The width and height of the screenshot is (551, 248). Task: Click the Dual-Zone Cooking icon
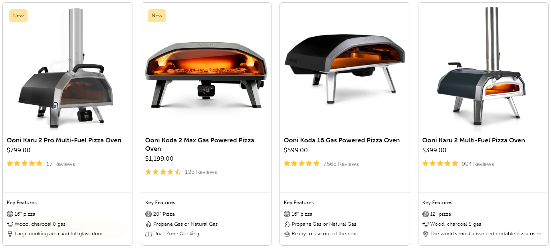[x=149, y=234]
